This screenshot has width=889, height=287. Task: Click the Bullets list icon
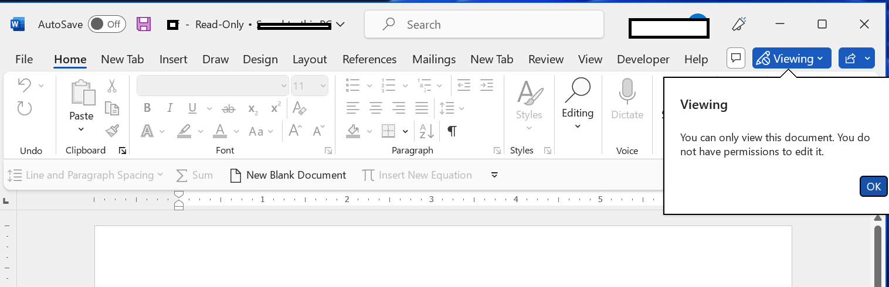point(352,86)
